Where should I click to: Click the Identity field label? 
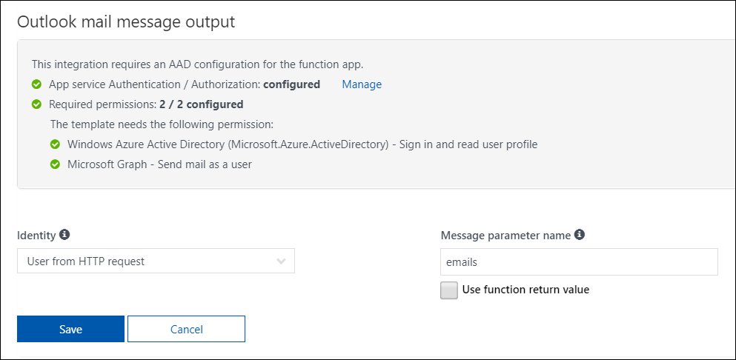pos(36,235)
